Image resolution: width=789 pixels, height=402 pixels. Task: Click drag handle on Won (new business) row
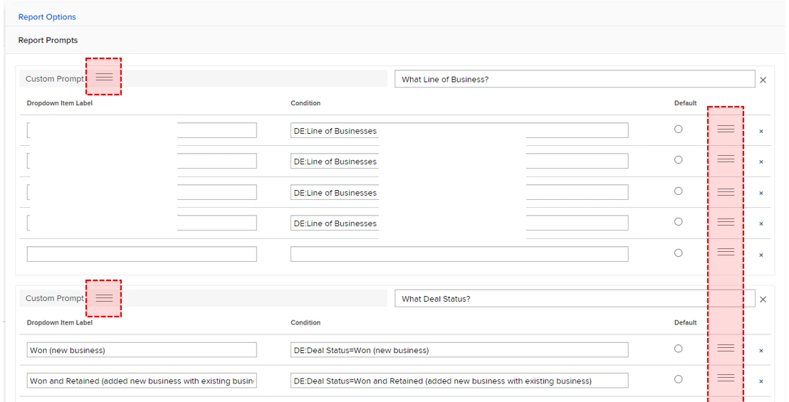click(x=726, y=347)
